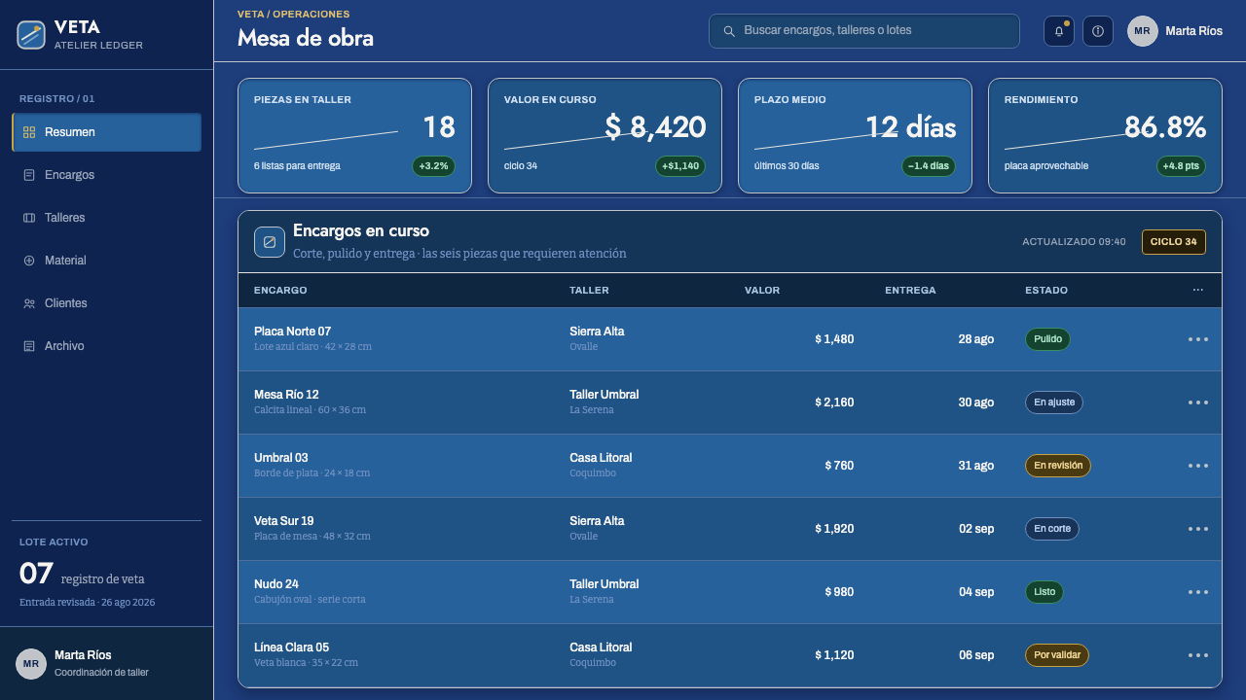Click the $ 8,420 Valor en curso figure

click(x=655, y=127)
